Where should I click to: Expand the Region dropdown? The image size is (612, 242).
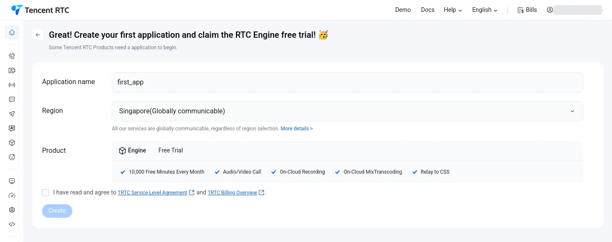tap(347, 111)
